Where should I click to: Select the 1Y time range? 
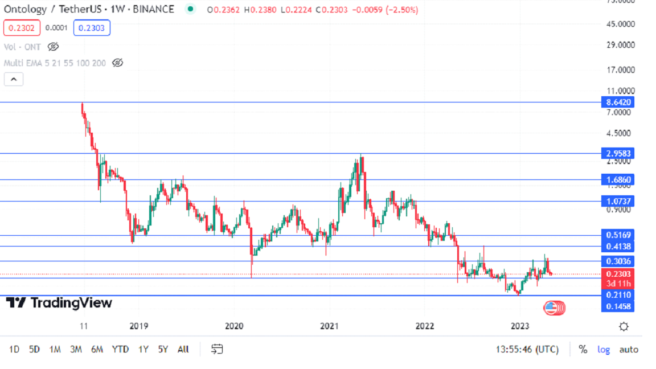pyautogui.click(x=143, y=349)
